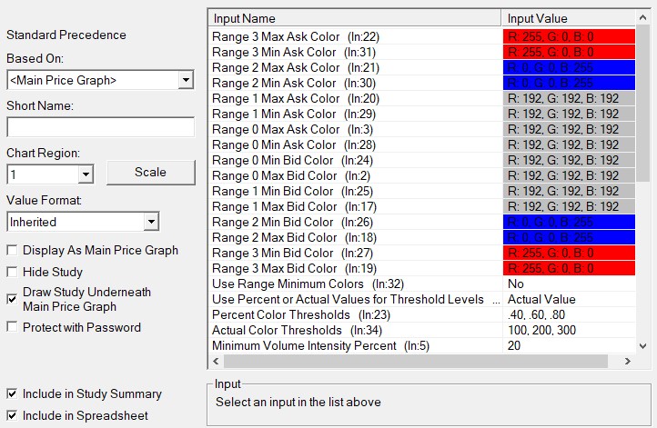The image size is (657, 428).
Task: Select the gray Range 0 Min Bid Color swatch
Action: 568,160
